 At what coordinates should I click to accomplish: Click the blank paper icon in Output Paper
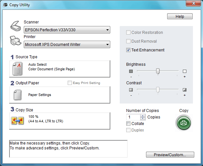point(18,95)
